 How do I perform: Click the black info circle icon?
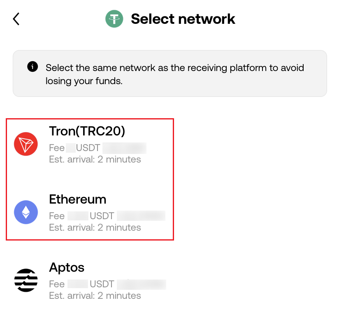point(33,66)
